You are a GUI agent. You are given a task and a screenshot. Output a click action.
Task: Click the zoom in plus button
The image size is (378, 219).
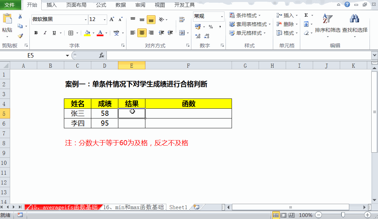point(368,215)
